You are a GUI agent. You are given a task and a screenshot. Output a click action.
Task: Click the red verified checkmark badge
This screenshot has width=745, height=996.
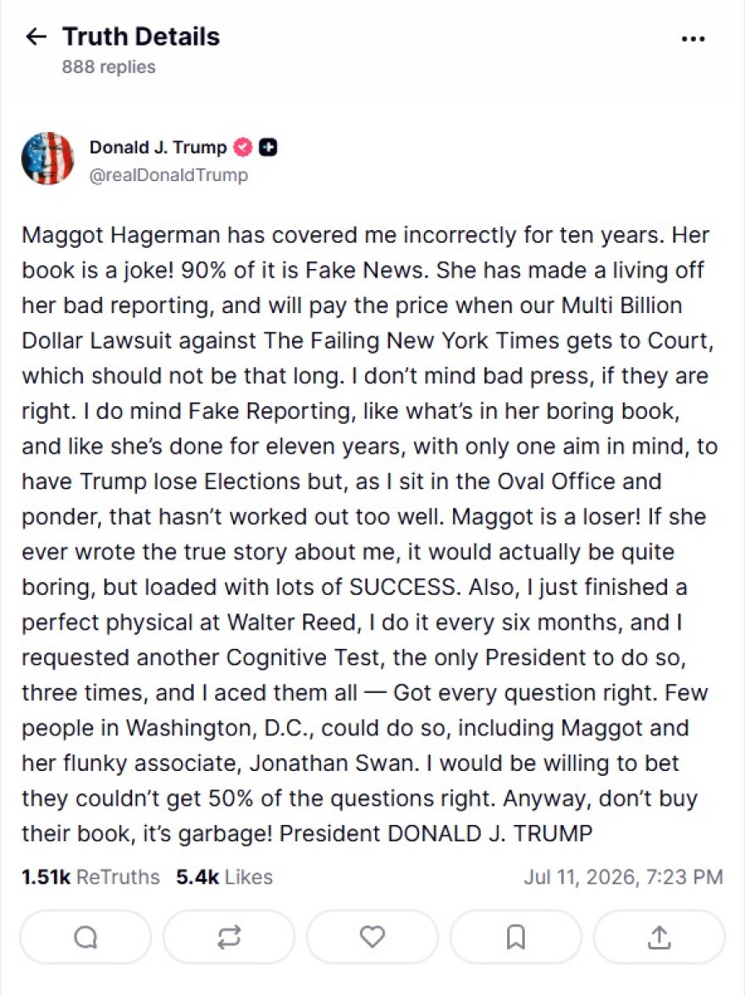[244, 147]
